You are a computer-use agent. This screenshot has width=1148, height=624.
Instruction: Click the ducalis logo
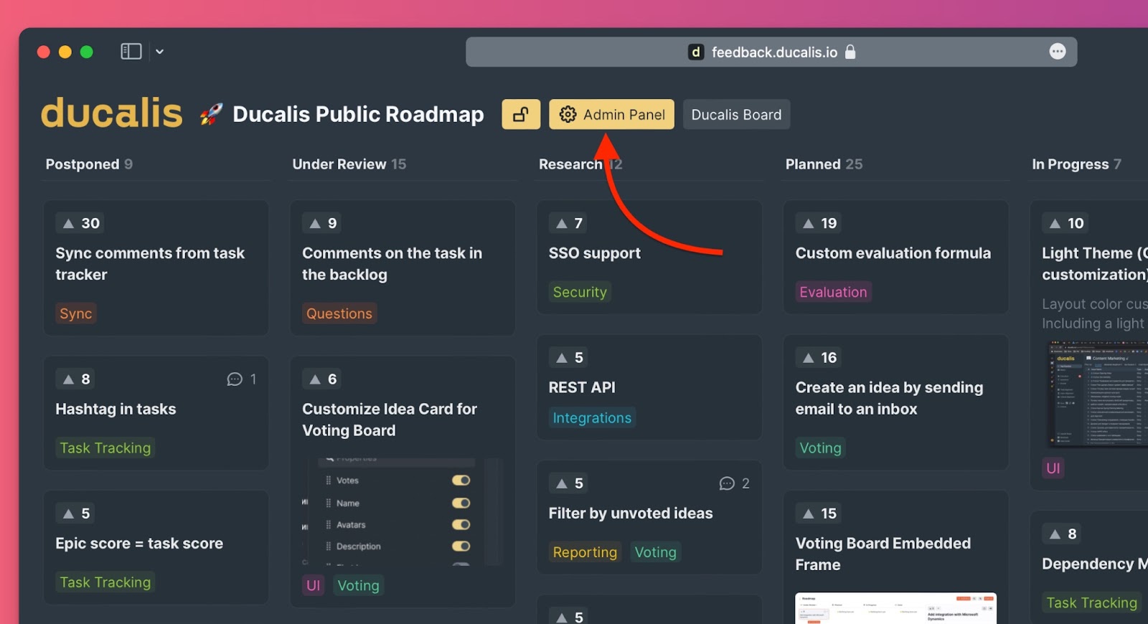[x=112, y=113]
